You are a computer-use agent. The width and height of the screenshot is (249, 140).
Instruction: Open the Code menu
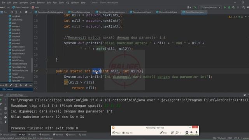tap(32, 3)
